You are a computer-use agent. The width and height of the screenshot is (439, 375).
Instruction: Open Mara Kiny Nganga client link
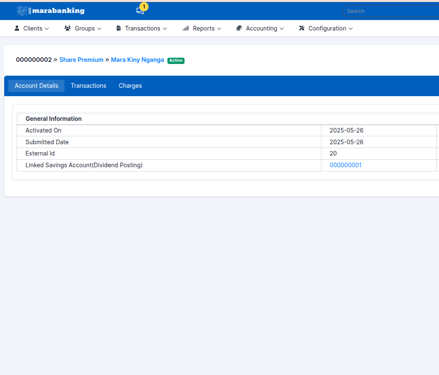tap(137, 60)
